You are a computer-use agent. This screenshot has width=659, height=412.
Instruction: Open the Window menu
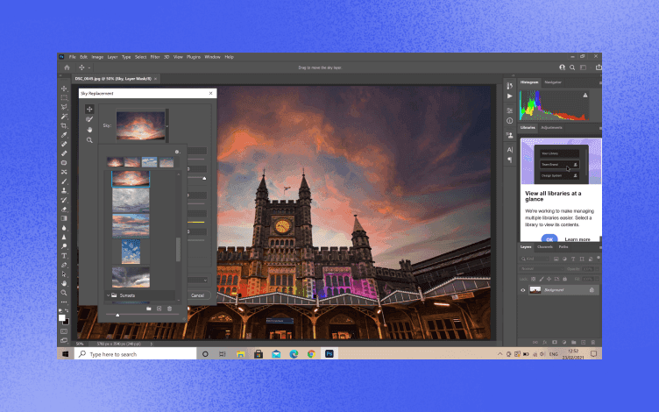212,57
